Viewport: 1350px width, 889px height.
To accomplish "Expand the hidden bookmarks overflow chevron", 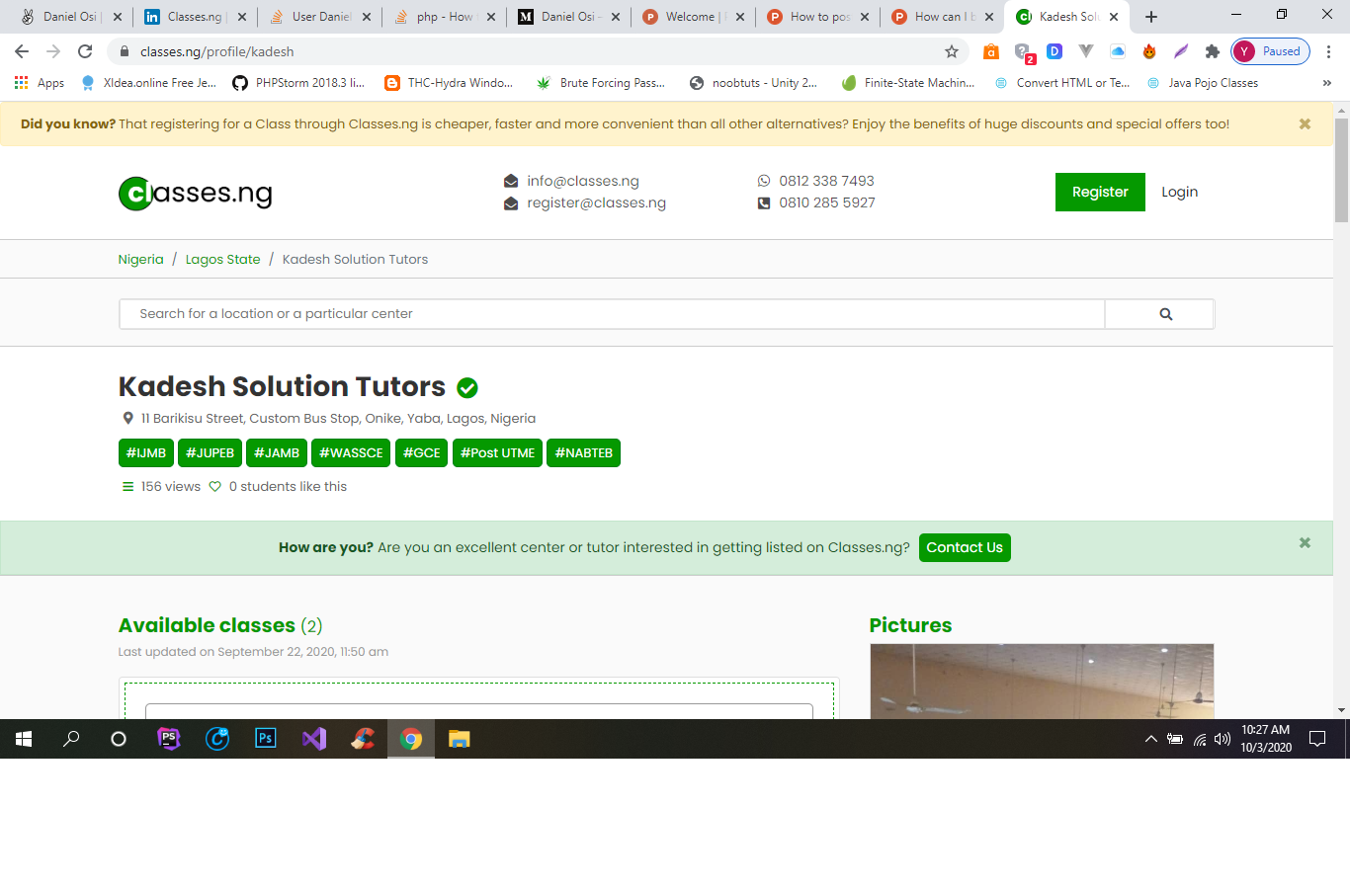I will click(x=1326, y=83).
